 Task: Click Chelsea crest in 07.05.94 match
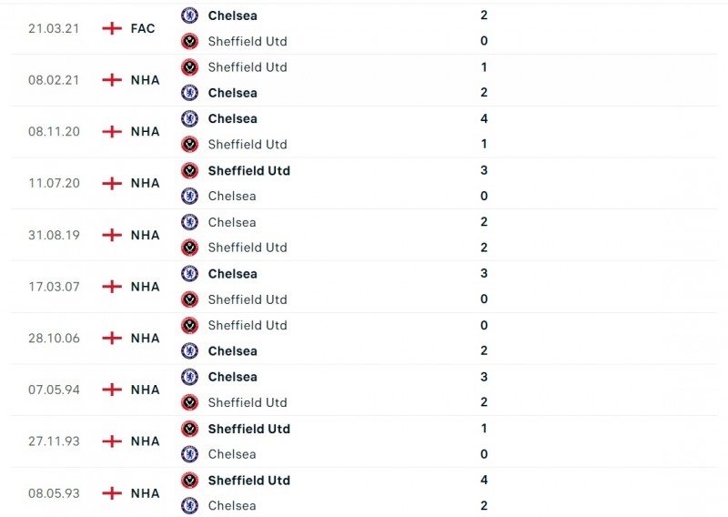click(189, 377)
